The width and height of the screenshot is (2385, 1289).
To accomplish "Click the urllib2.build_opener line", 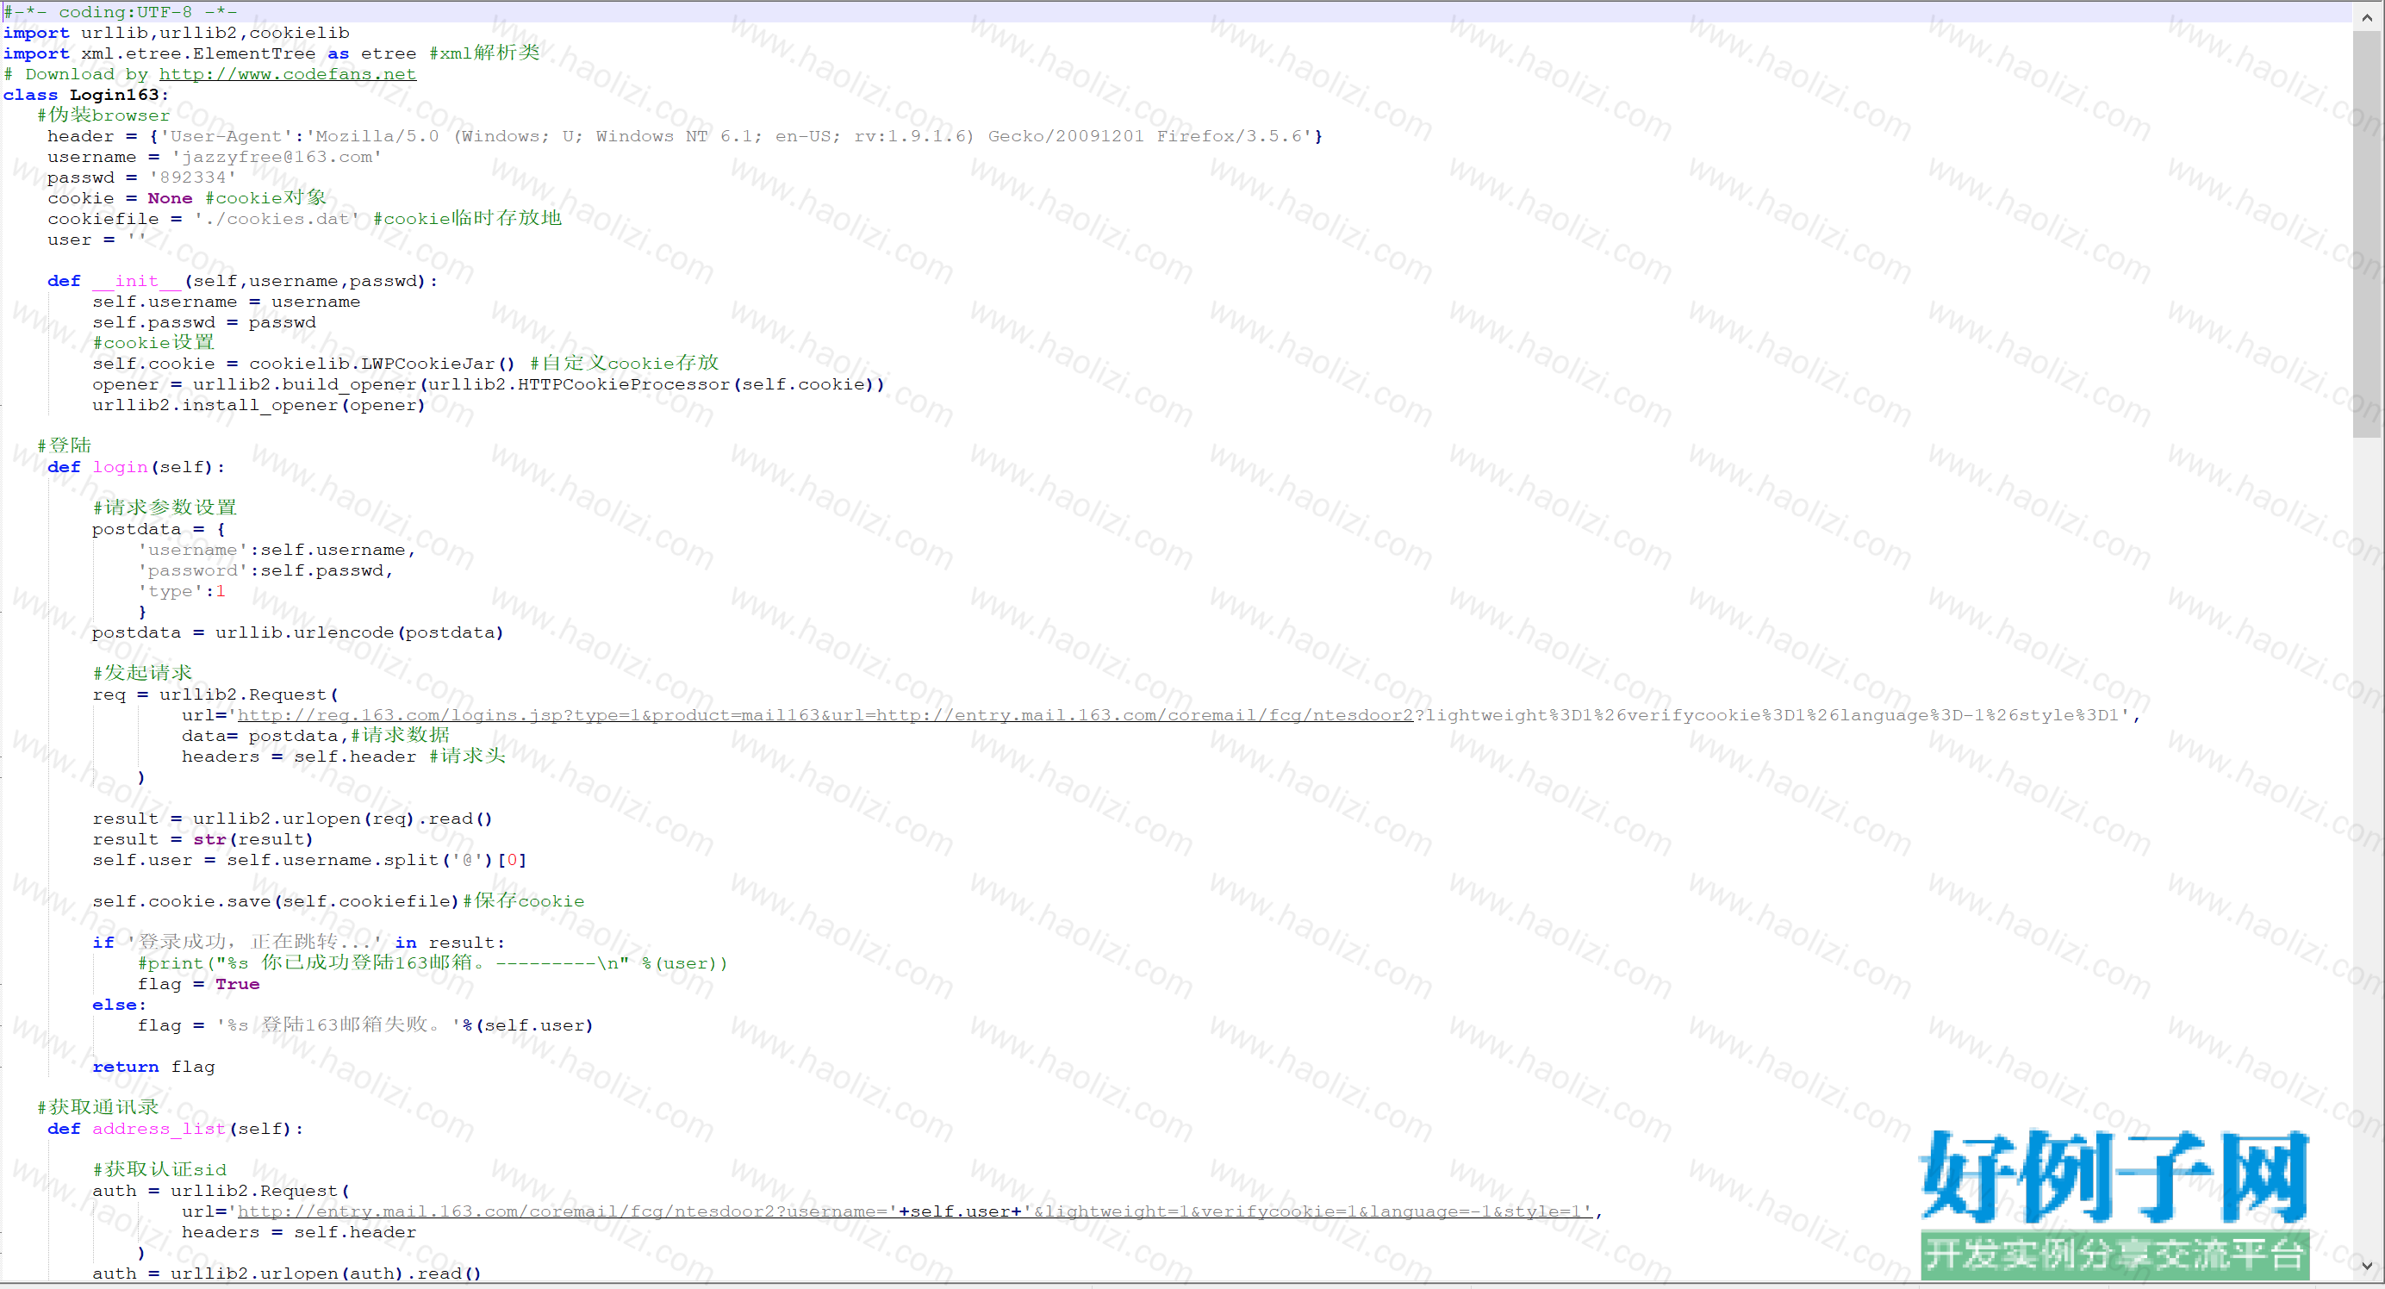I will click(488, 384).
